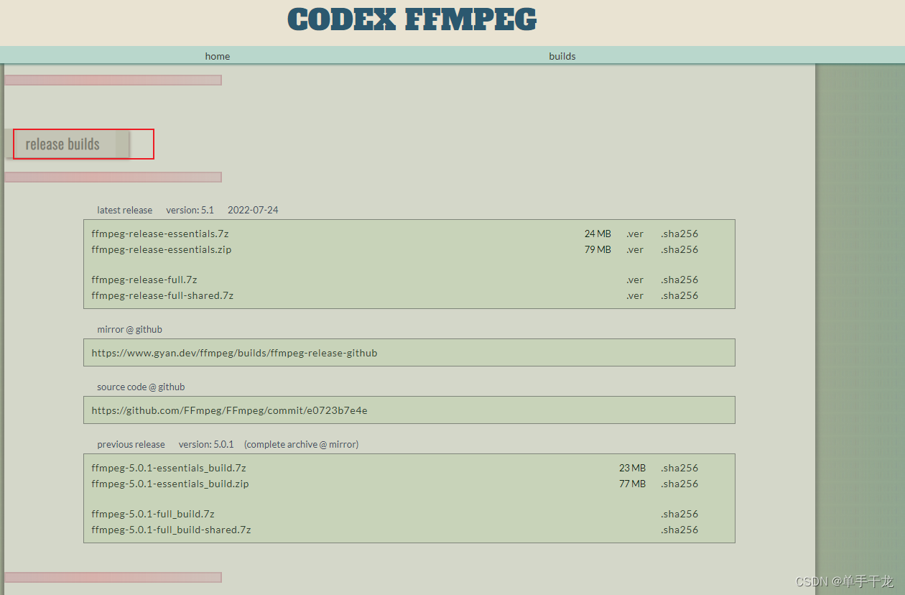Viewport: 905px width, 595px height.
Task: Open .ver link for ffmpeg-release-essentials.zip
Action: (x=635, y=249)
